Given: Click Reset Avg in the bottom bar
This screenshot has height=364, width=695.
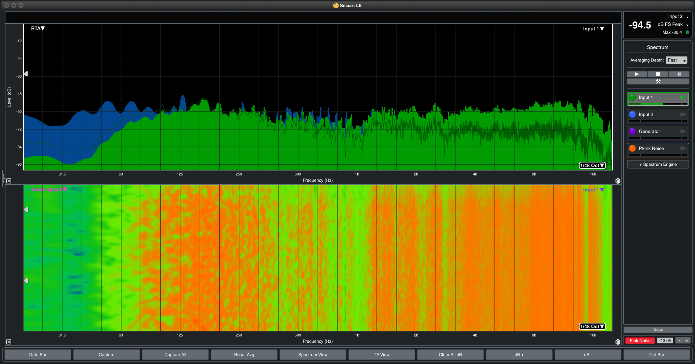Looking at the screenshot, I should tap(244, 355).
